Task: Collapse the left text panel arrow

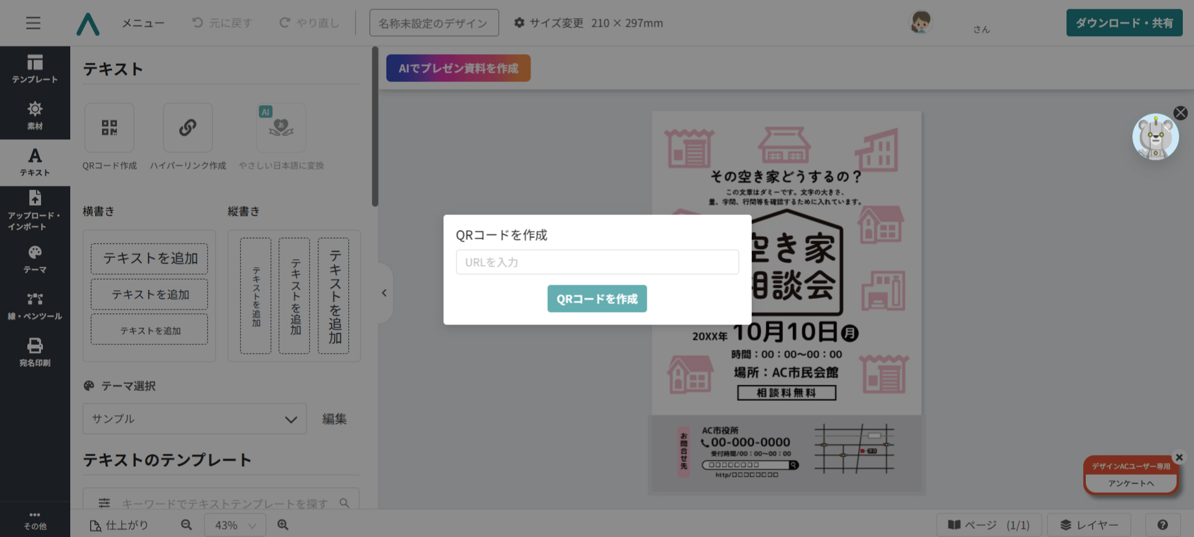Action: pos(384,293)
